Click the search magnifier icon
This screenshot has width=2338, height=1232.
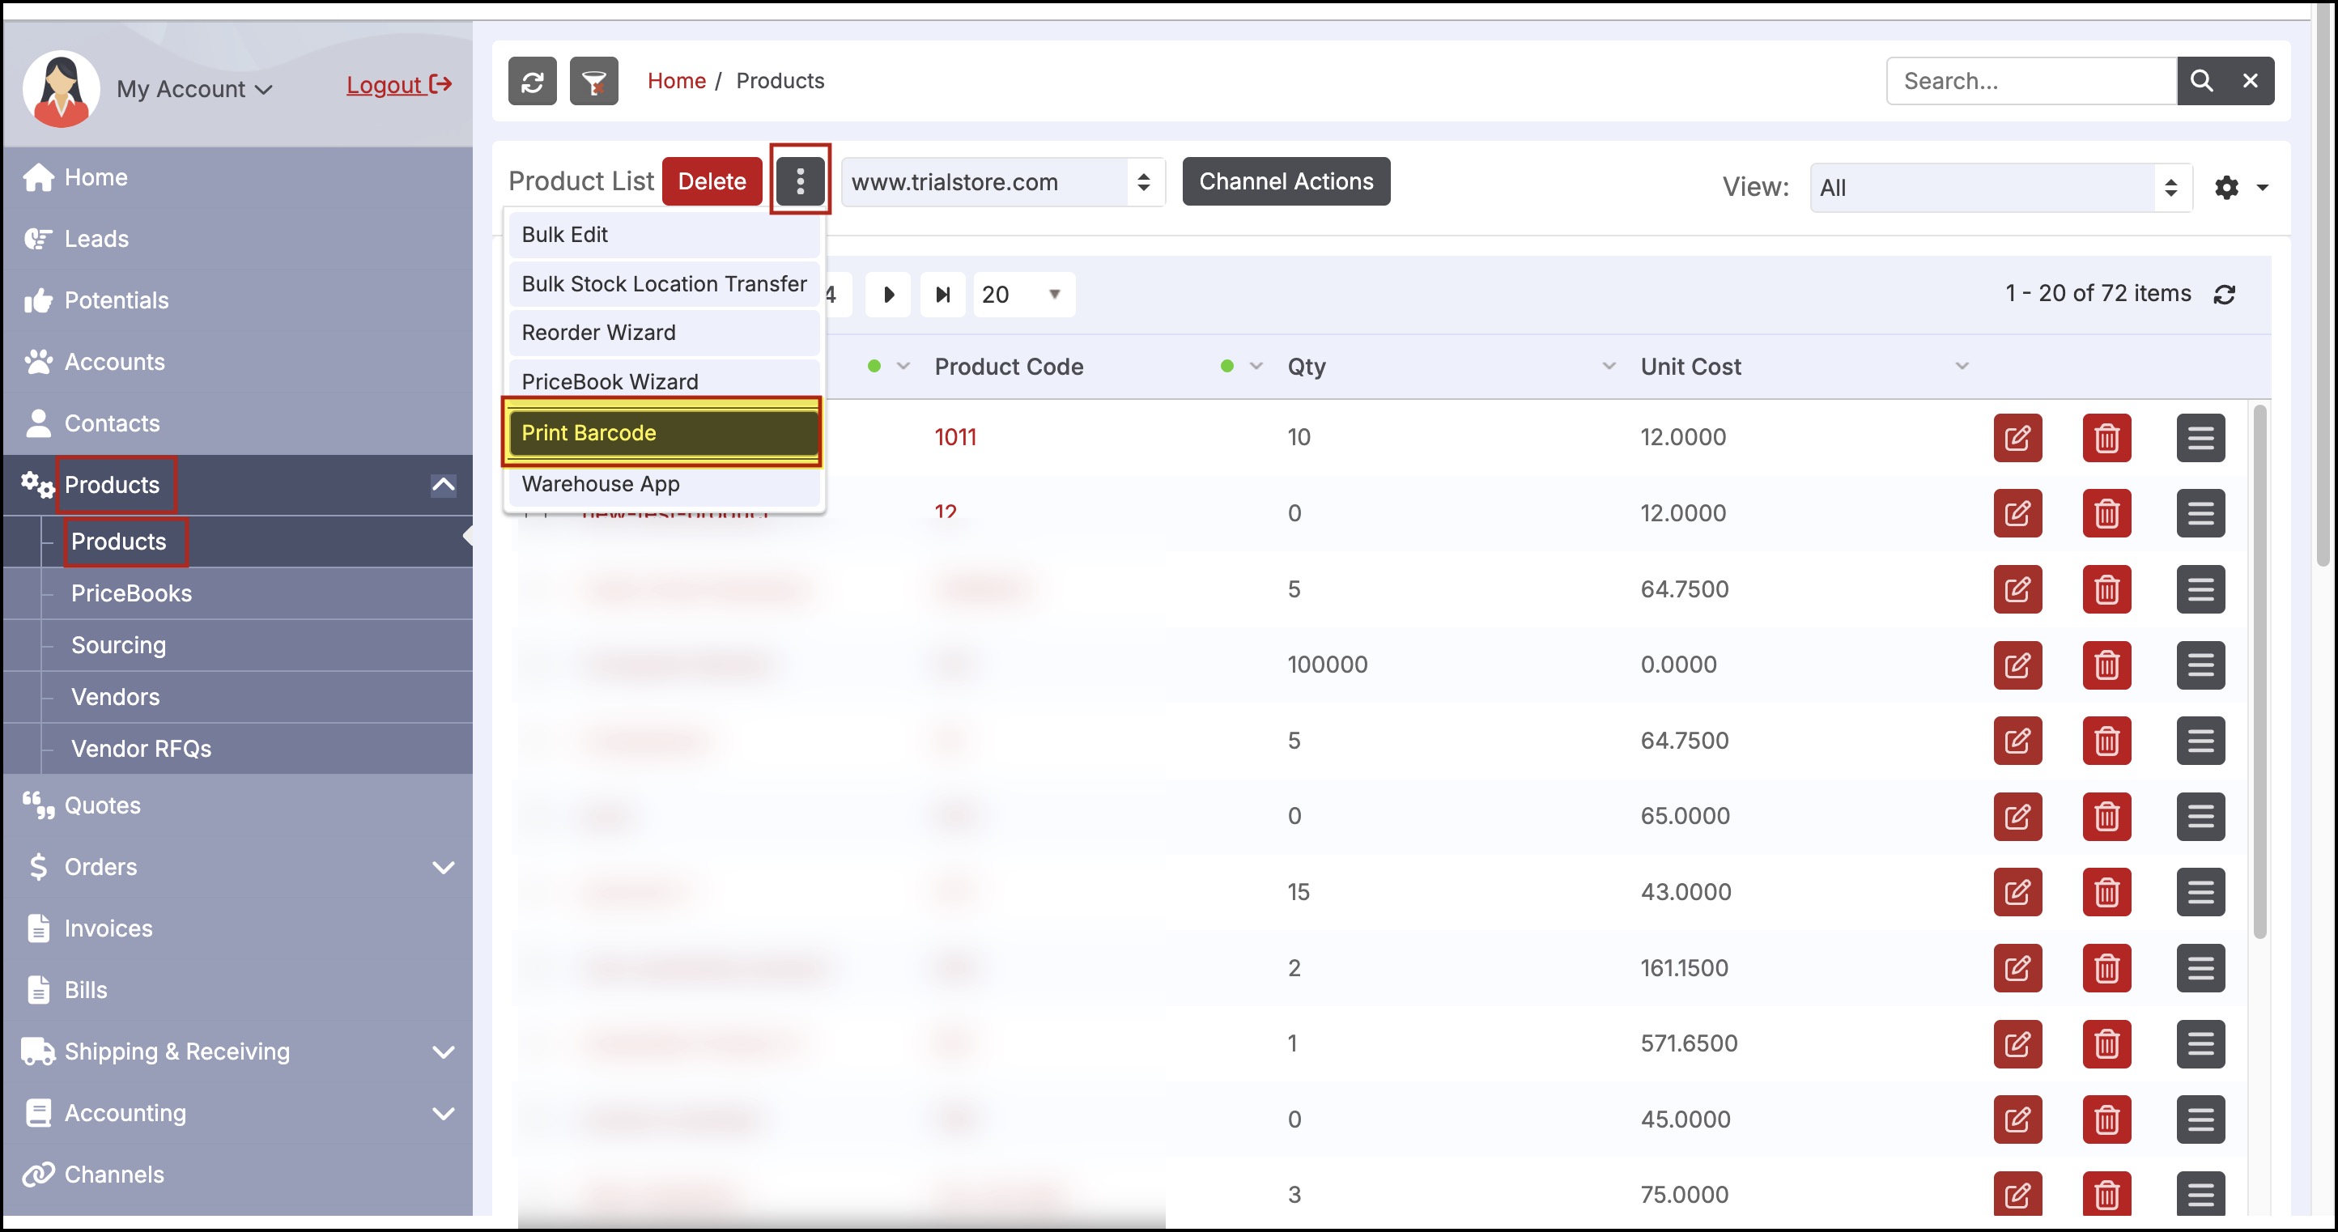click(x=2201, y=81)
